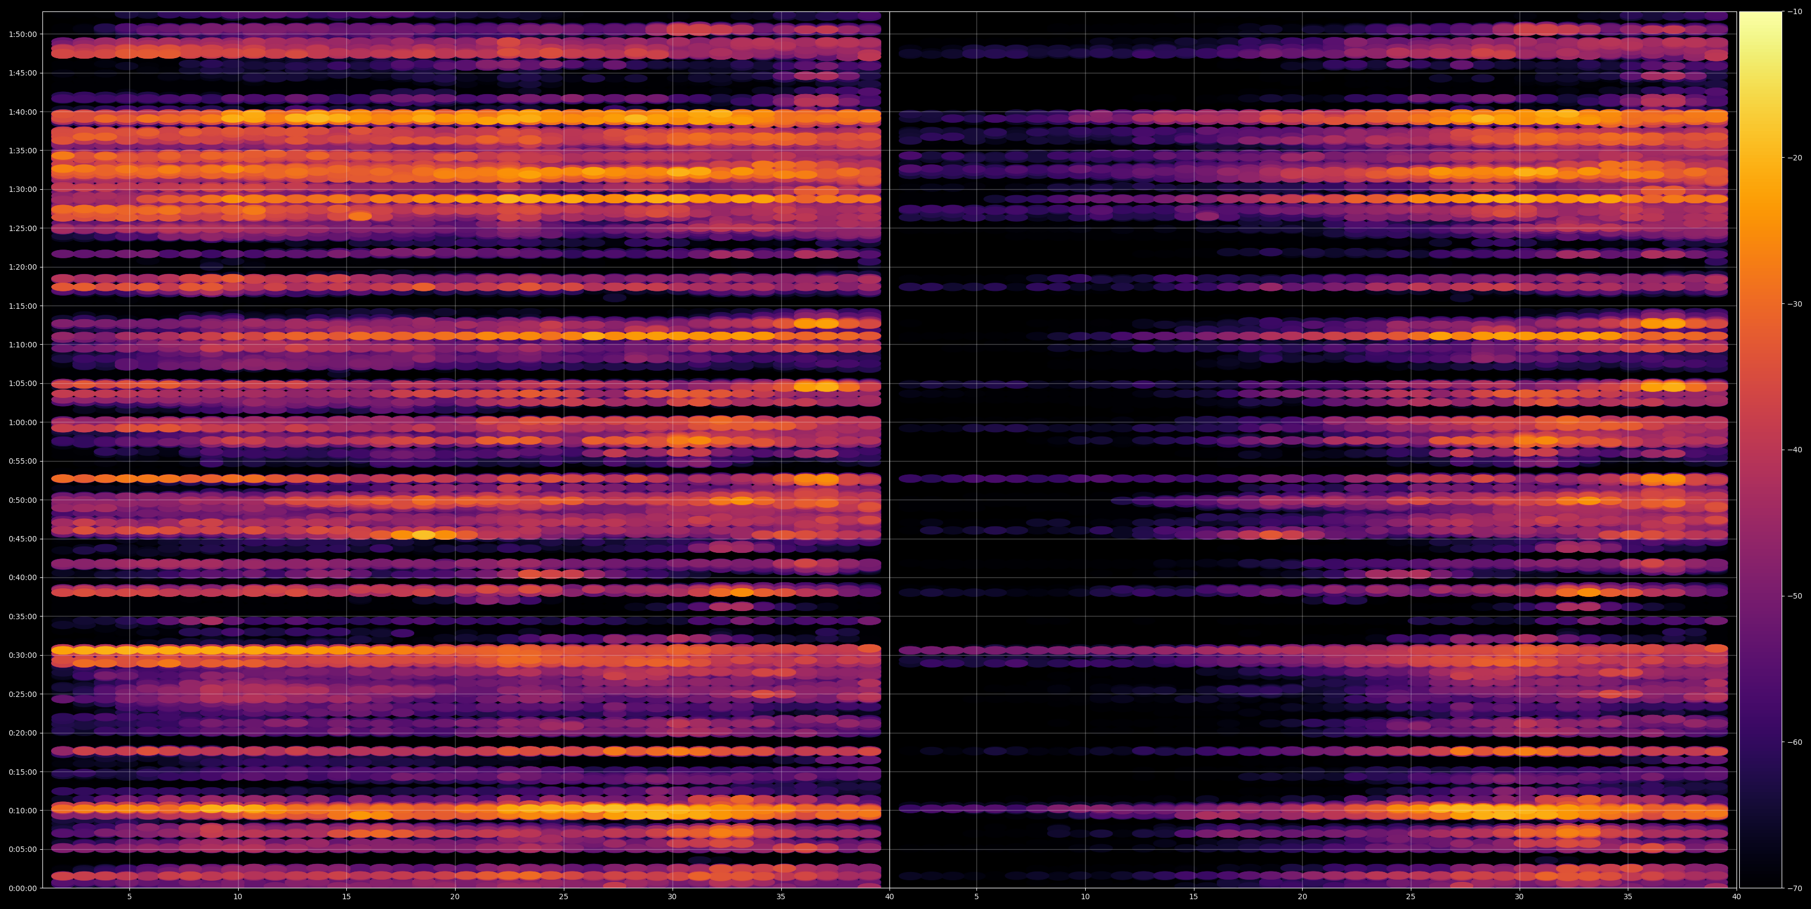Image resolution: width=1811 pixels, height=909 pixels.
Task: Select the '1:35:00' y-axis tick label
Action: (23, 151)
